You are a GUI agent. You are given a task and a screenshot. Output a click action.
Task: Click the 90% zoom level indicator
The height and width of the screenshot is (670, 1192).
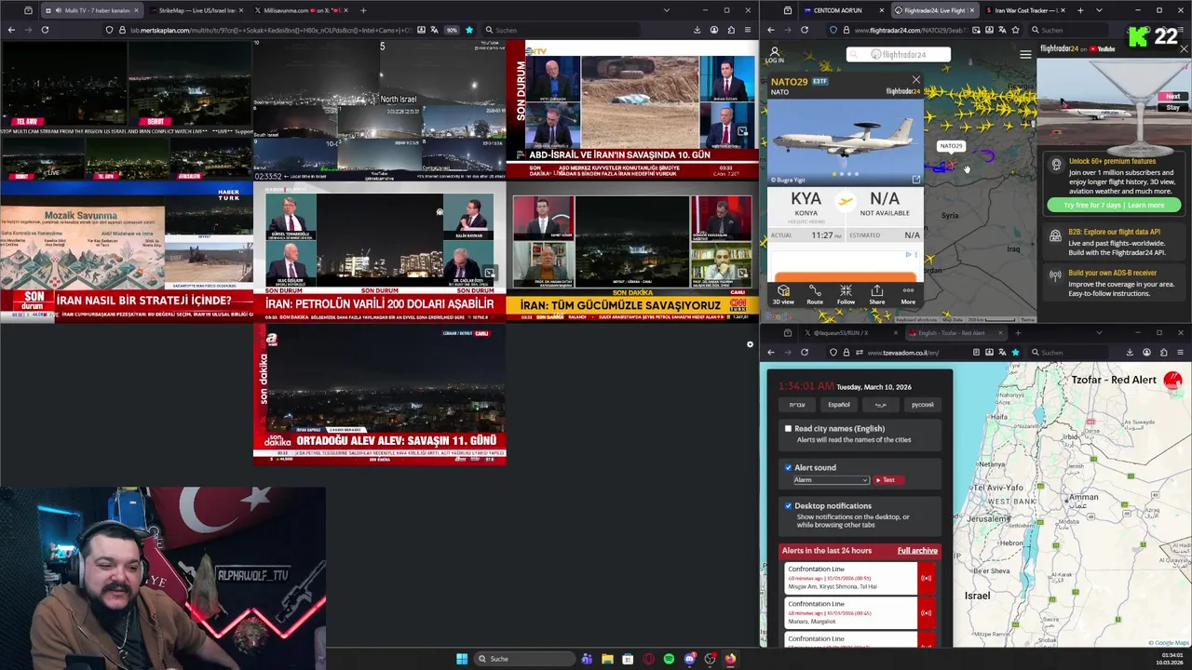[452, 30]
